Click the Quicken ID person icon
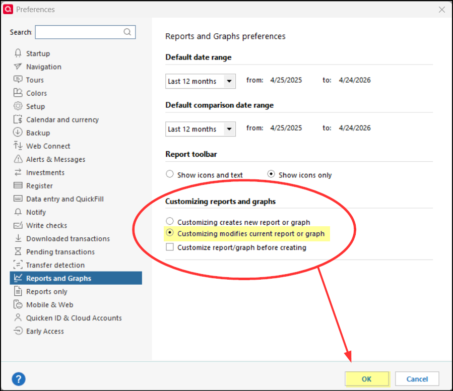 point(18,317)
